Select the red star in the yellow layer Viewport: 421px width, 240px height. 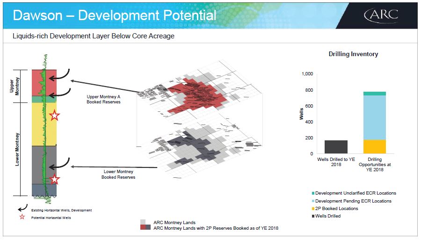pyautogui.click(x=55, y=116)
